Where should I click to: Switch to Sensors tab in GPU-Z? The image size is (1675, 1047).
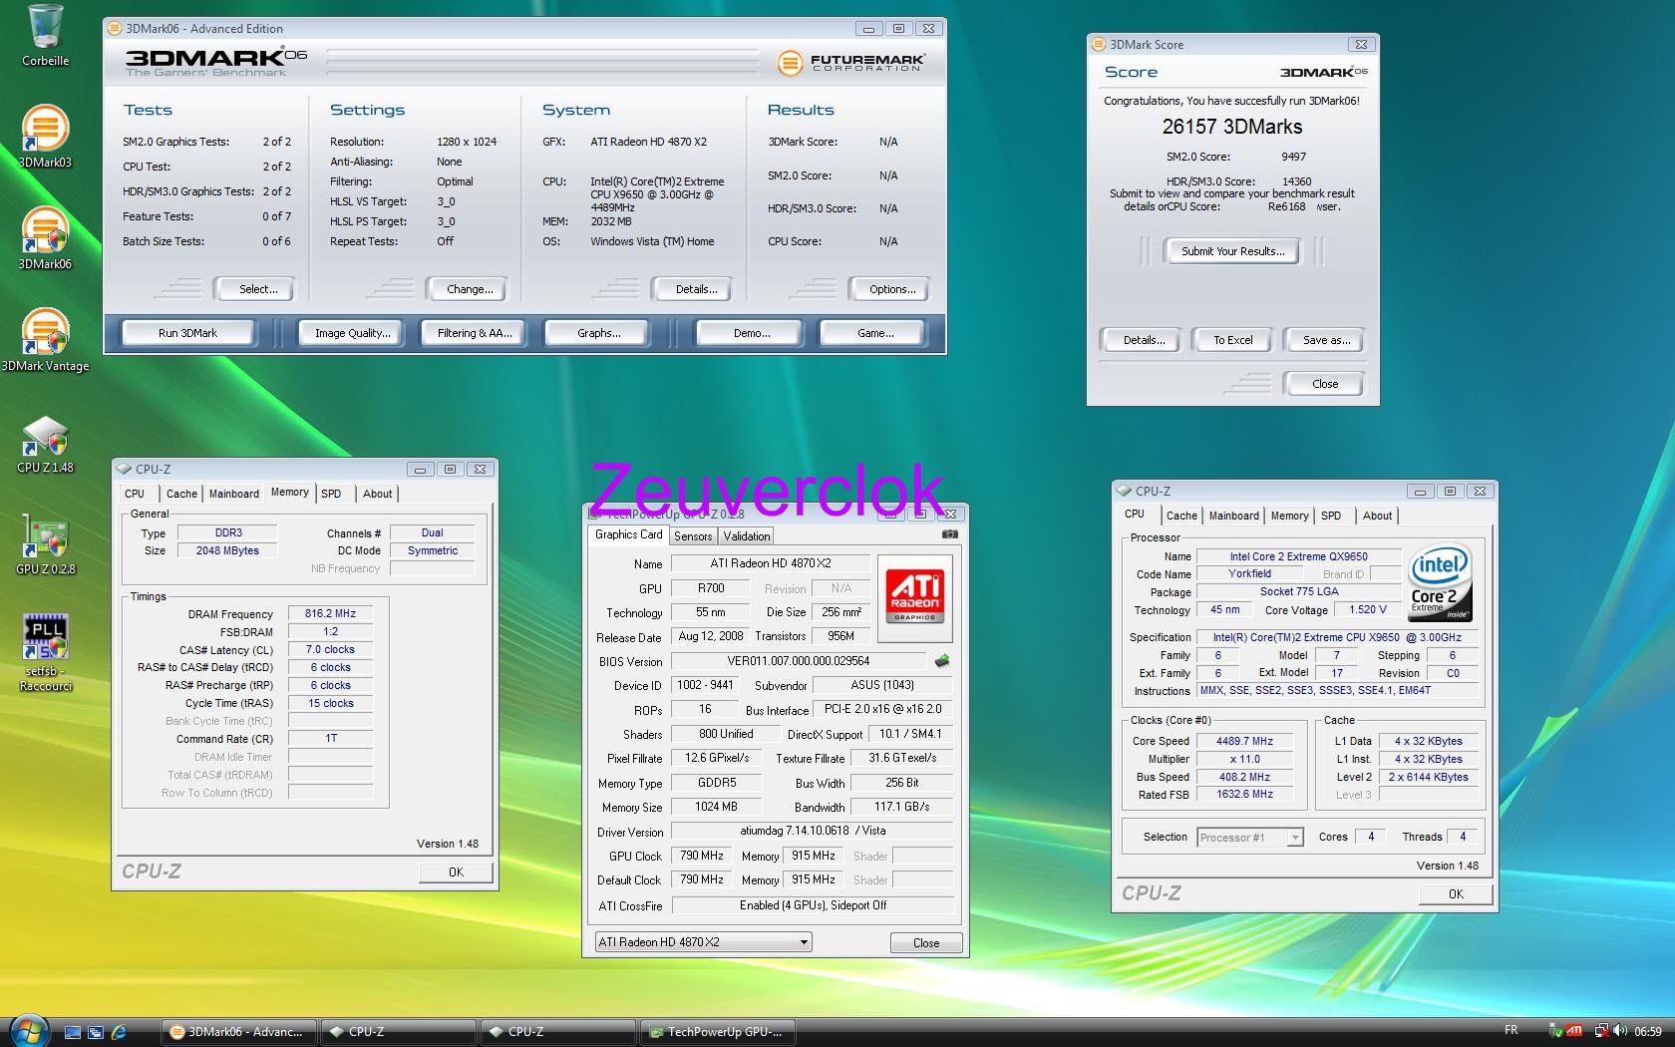(x=693, y=536)
